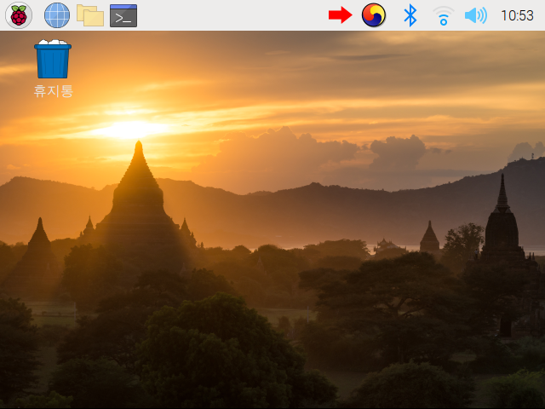545x409 pixels.
Task: Click the 휴지통 label under wastebasket
Action: [x=53, y=91]
